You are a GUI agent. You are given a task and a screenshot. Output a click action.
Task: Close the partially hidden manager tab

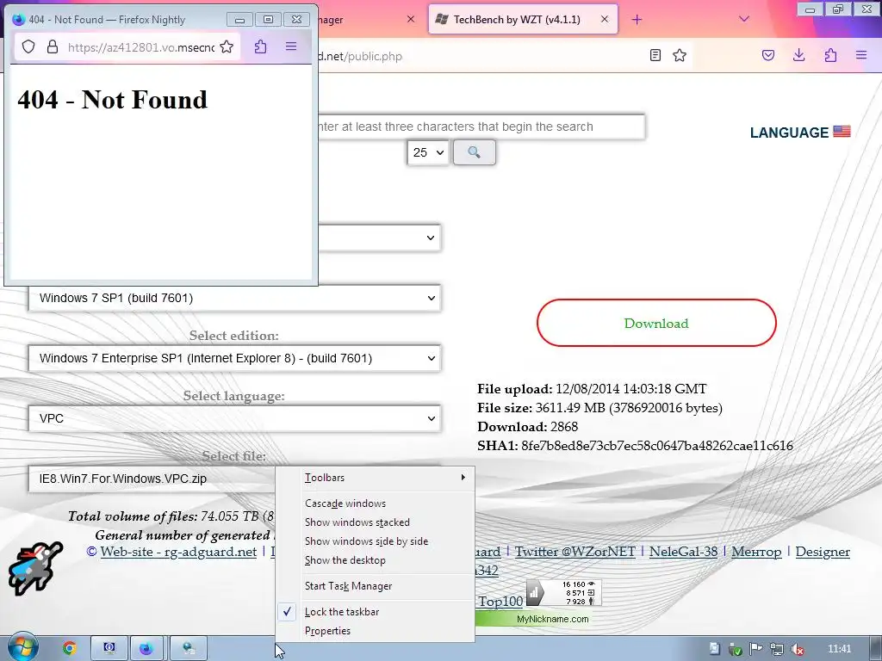411,19
